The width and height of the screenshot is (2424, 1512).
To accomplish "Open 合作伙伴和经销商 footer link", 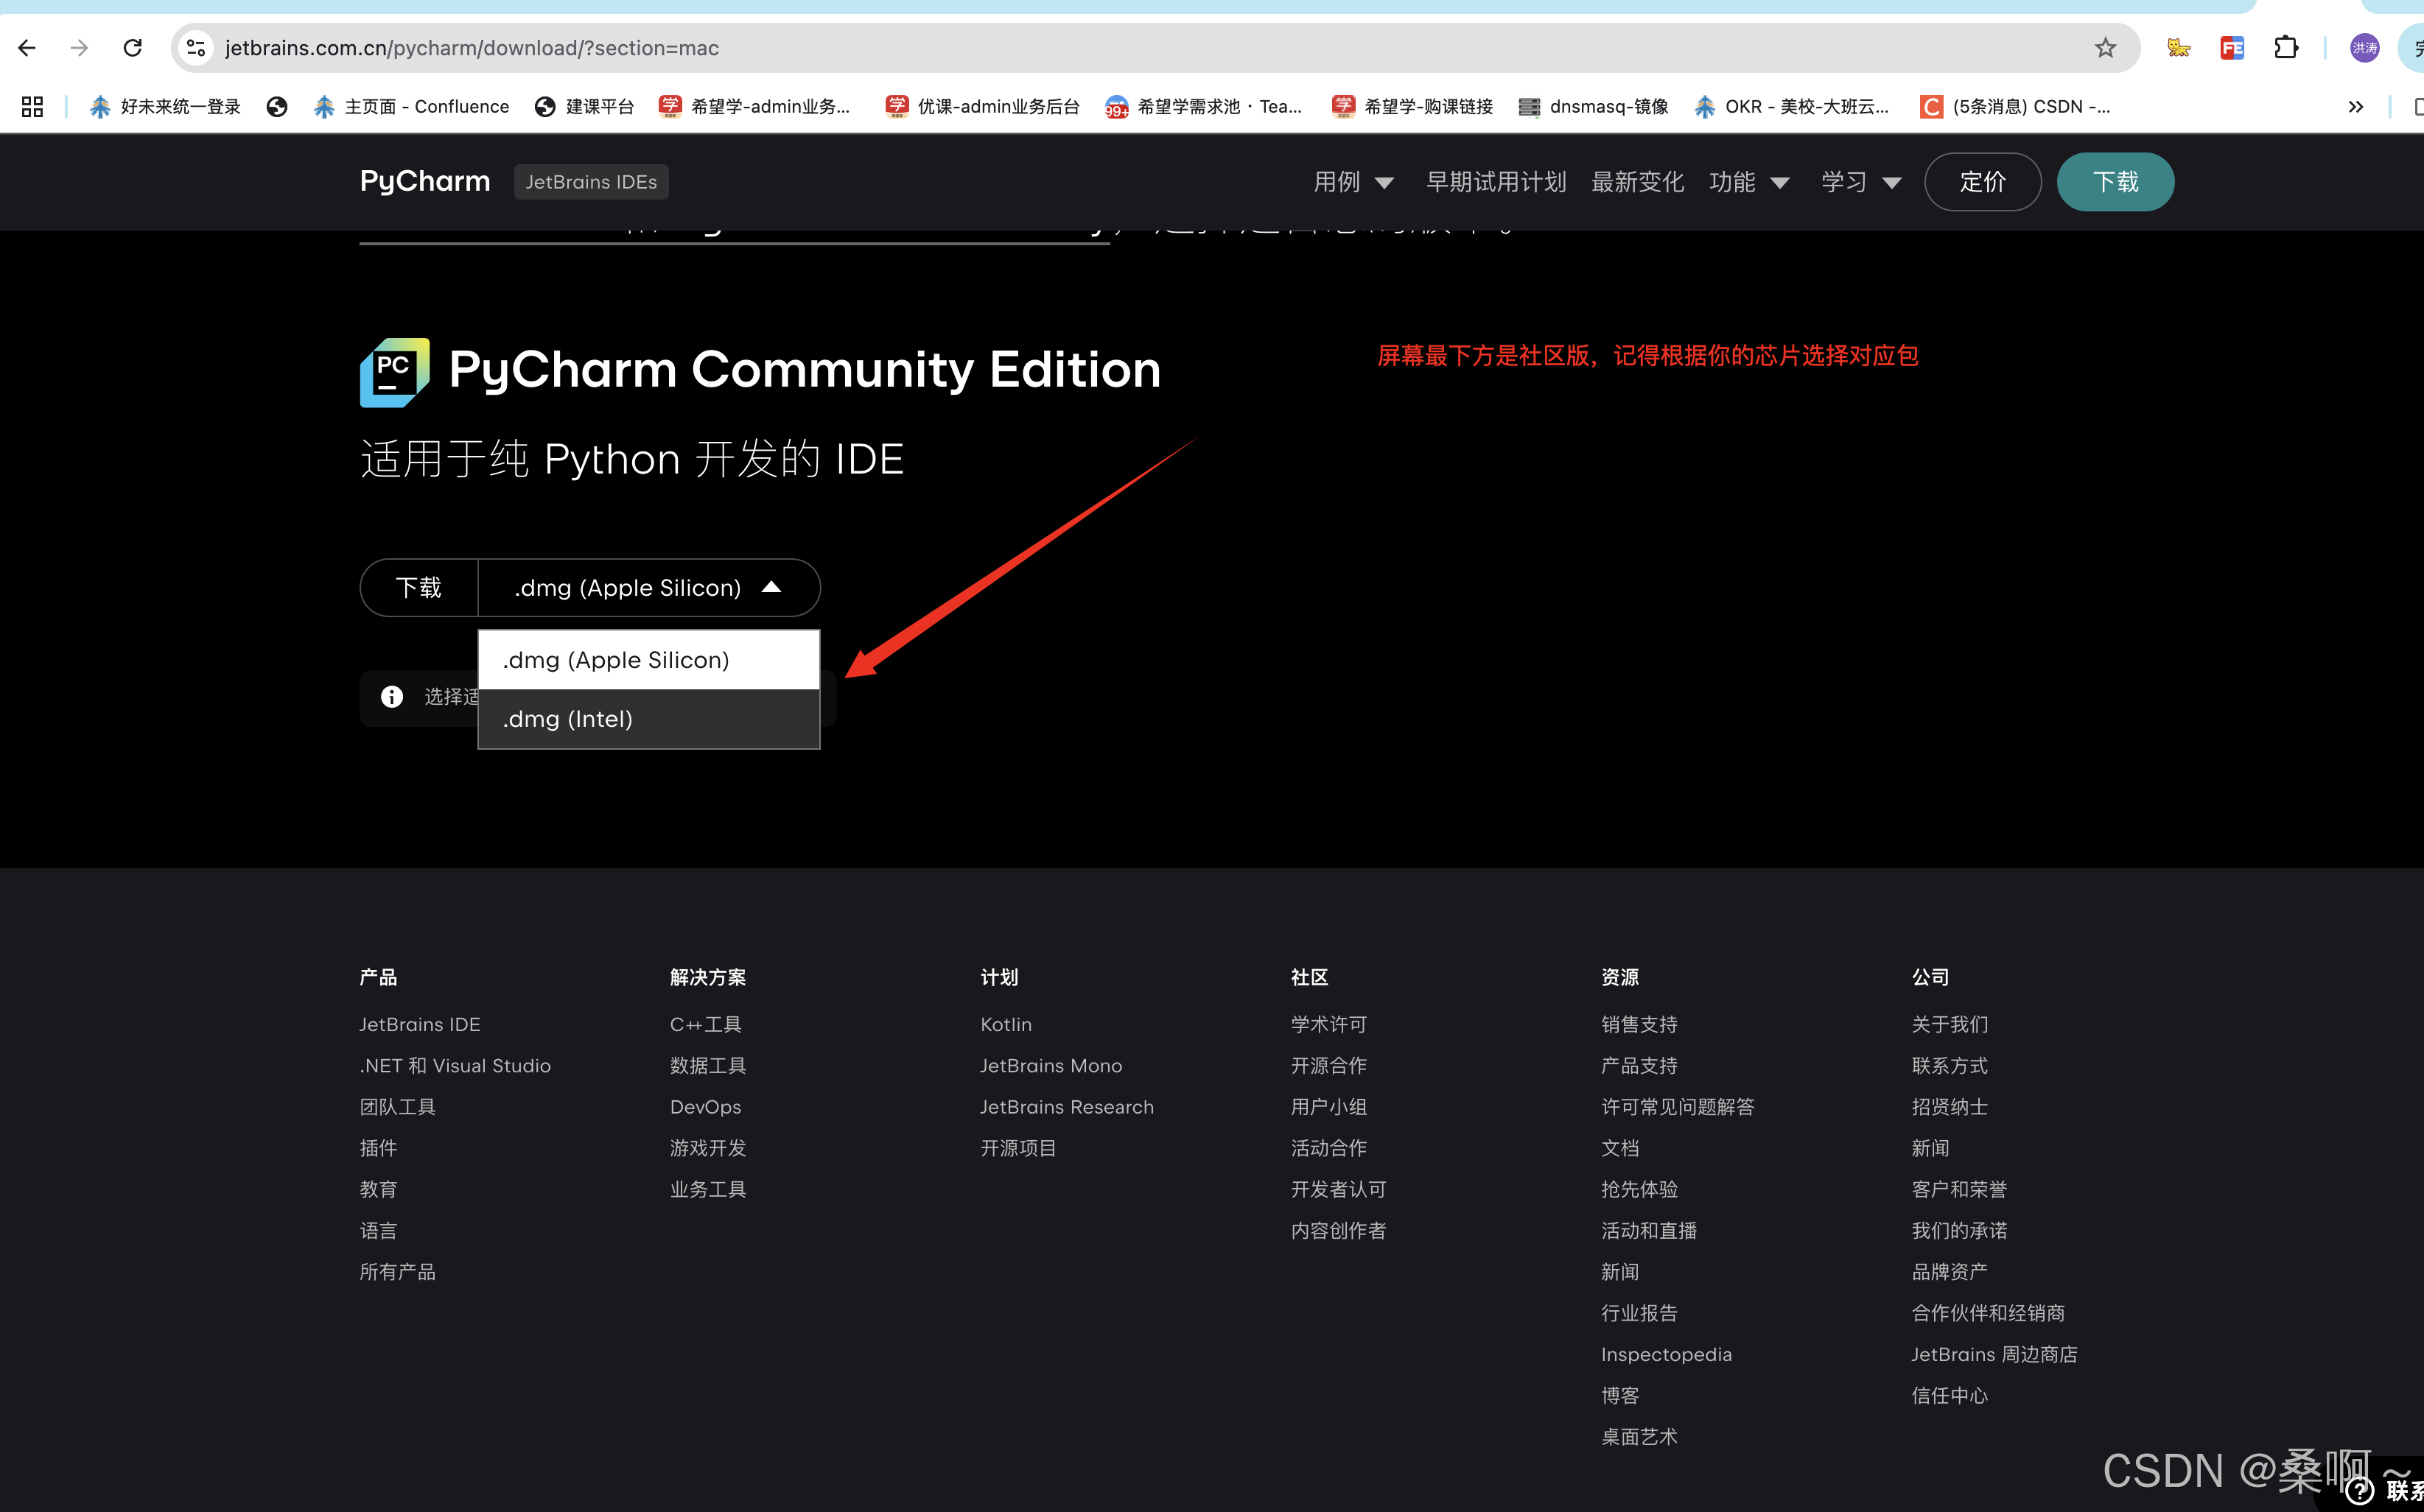I will pyautogui.click(x=1988, y=1313).
